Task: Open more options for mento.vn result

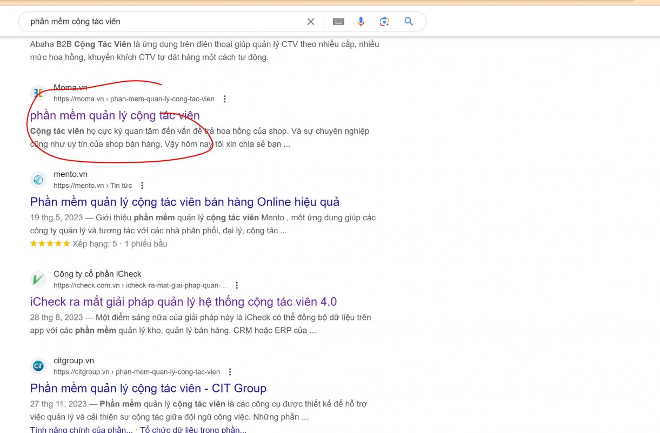Action: 142,186
